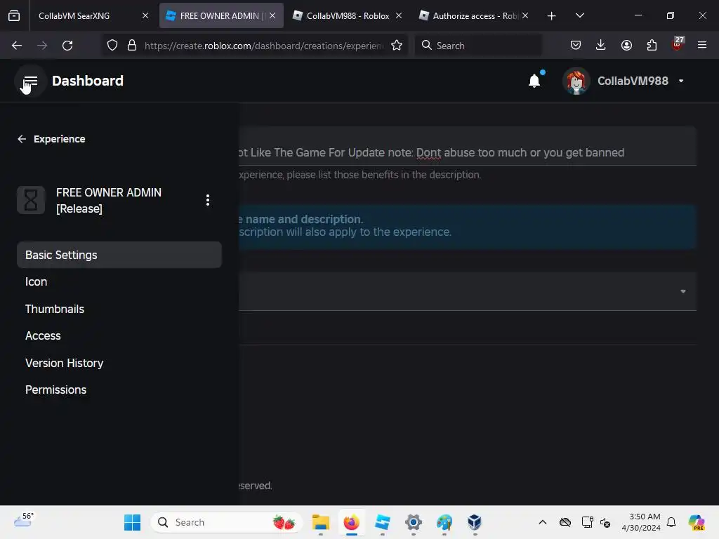
Task: Open the tracking protection shield
Action: coord(112,46)
